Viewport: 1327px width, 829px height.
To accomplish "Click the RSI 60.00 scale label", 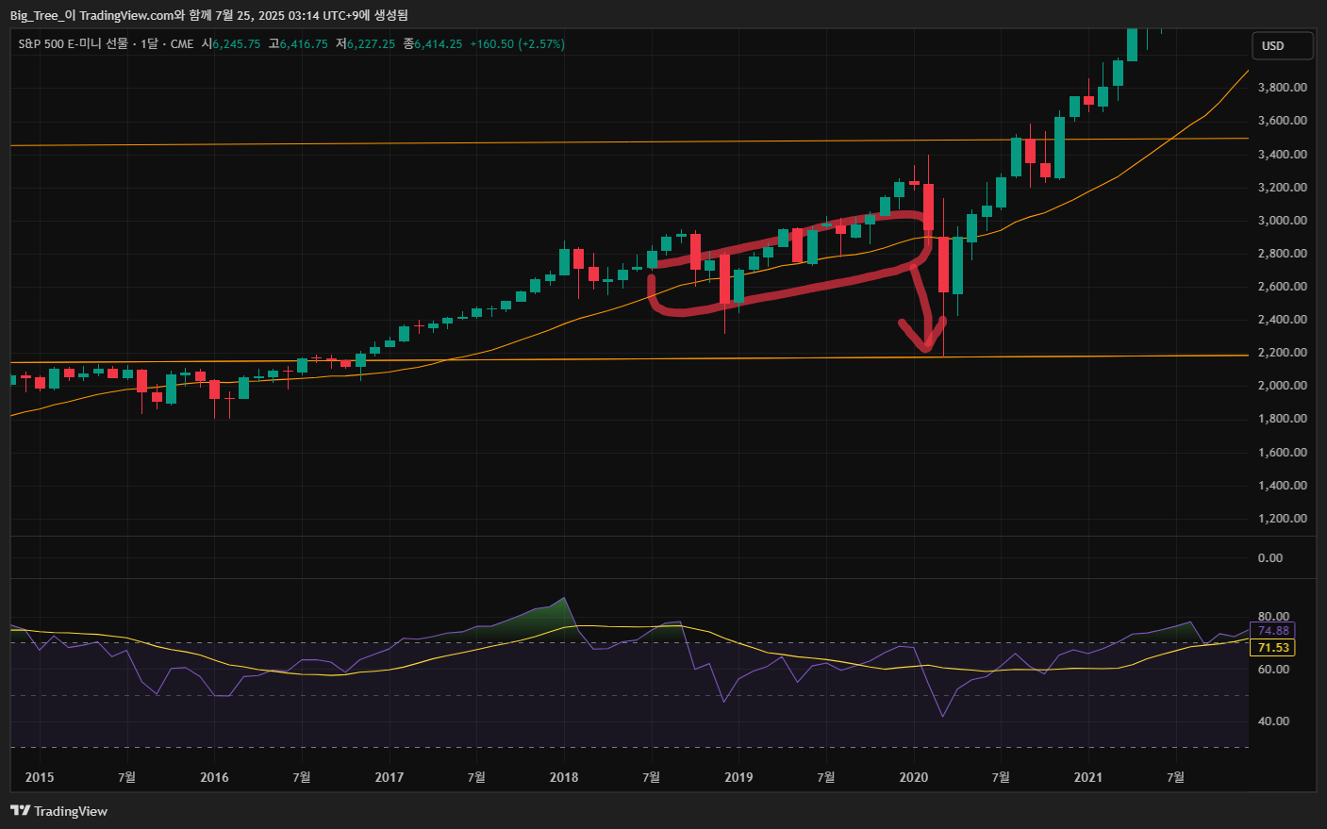I will point(1273,669).
